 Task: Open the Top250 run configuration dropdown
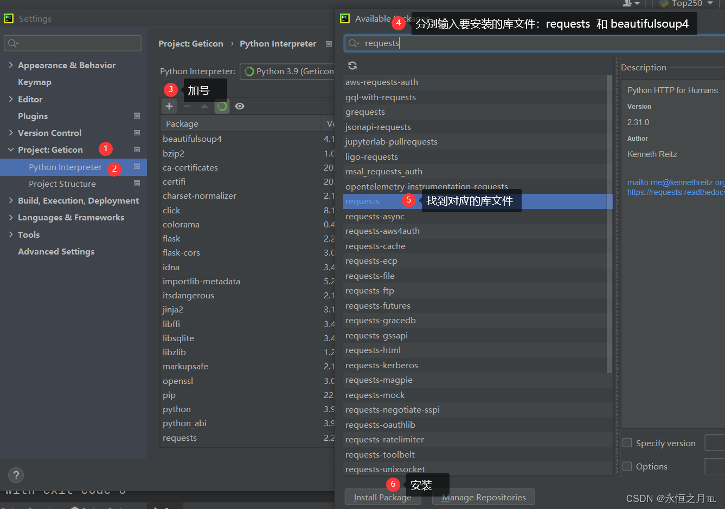point(710,3)
